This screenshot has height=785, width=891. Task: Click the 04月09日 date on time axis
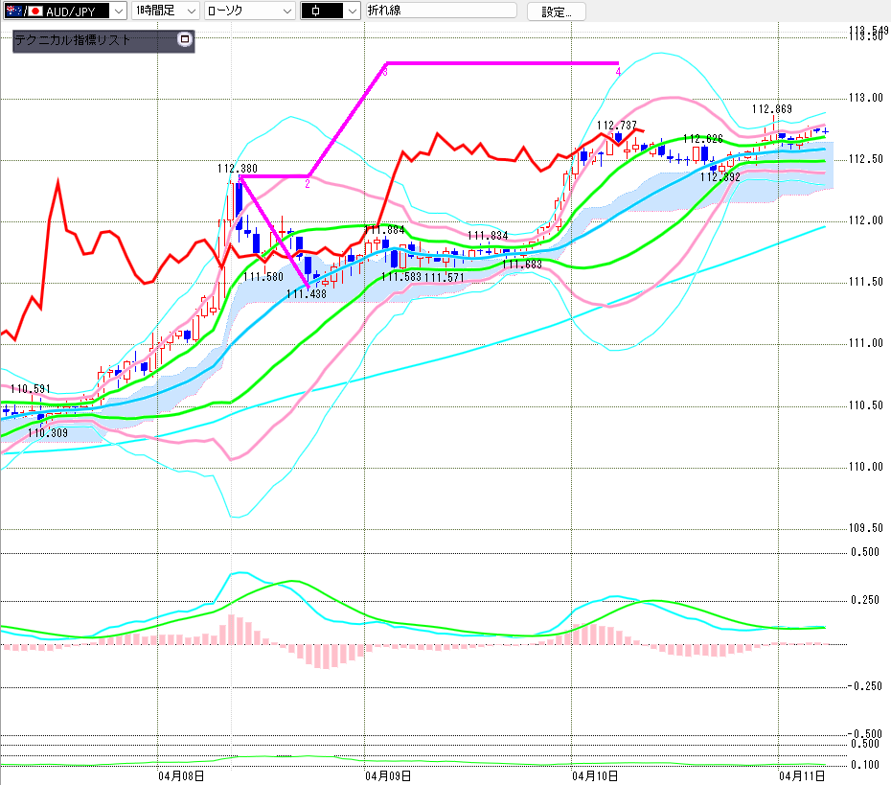point(391,774)
